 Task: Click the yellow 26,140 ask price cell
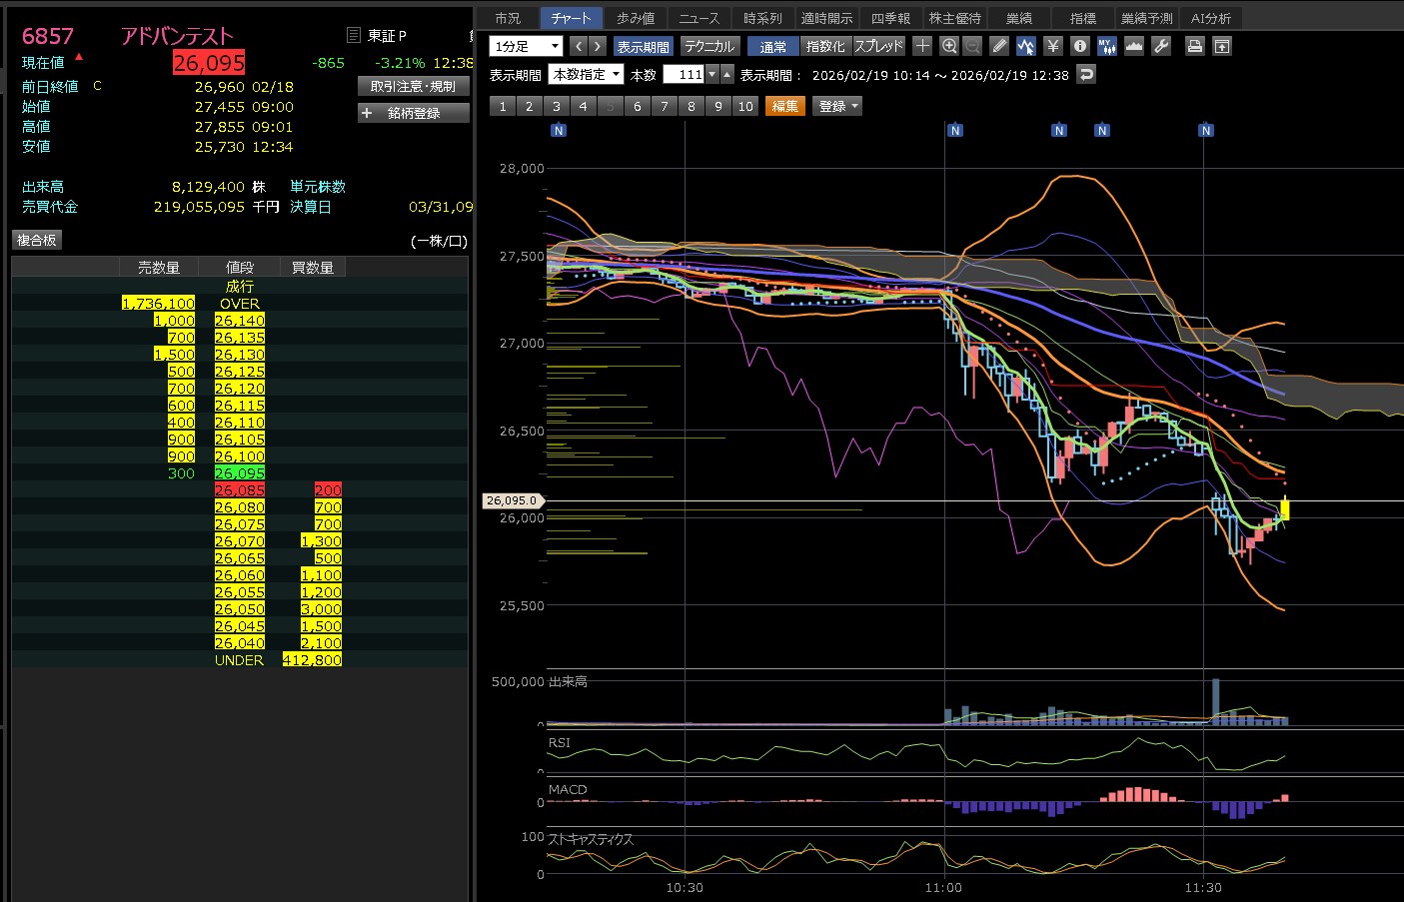coord(240,321)
